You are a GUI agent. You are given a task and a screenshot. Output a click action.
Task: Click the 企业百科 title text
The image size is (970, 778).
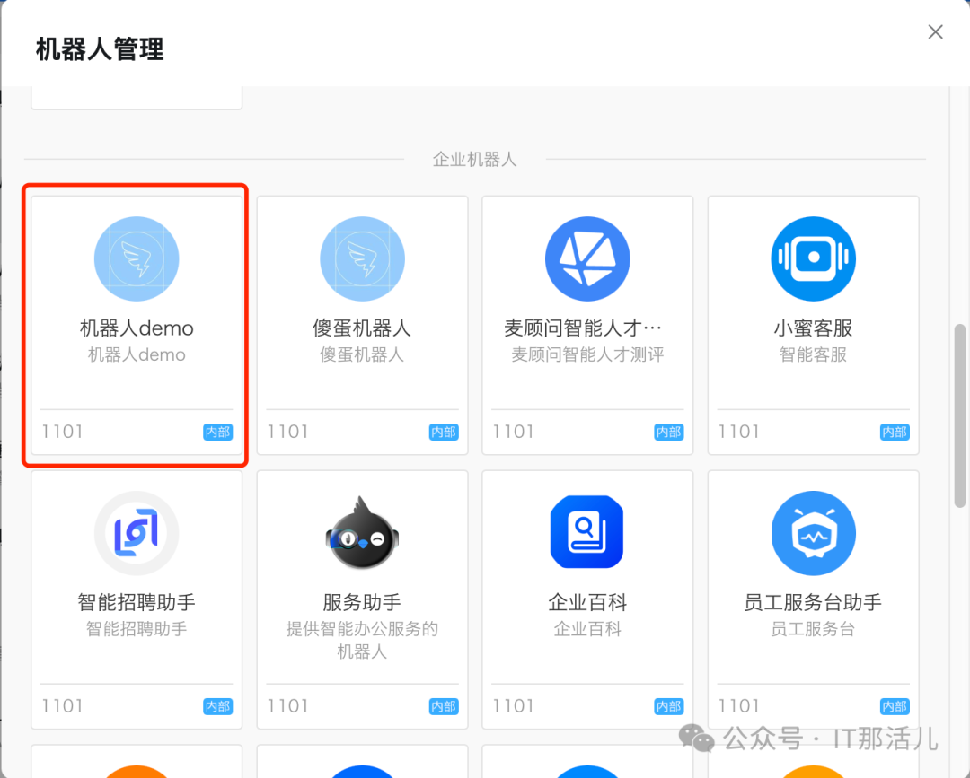pos(587,602)
